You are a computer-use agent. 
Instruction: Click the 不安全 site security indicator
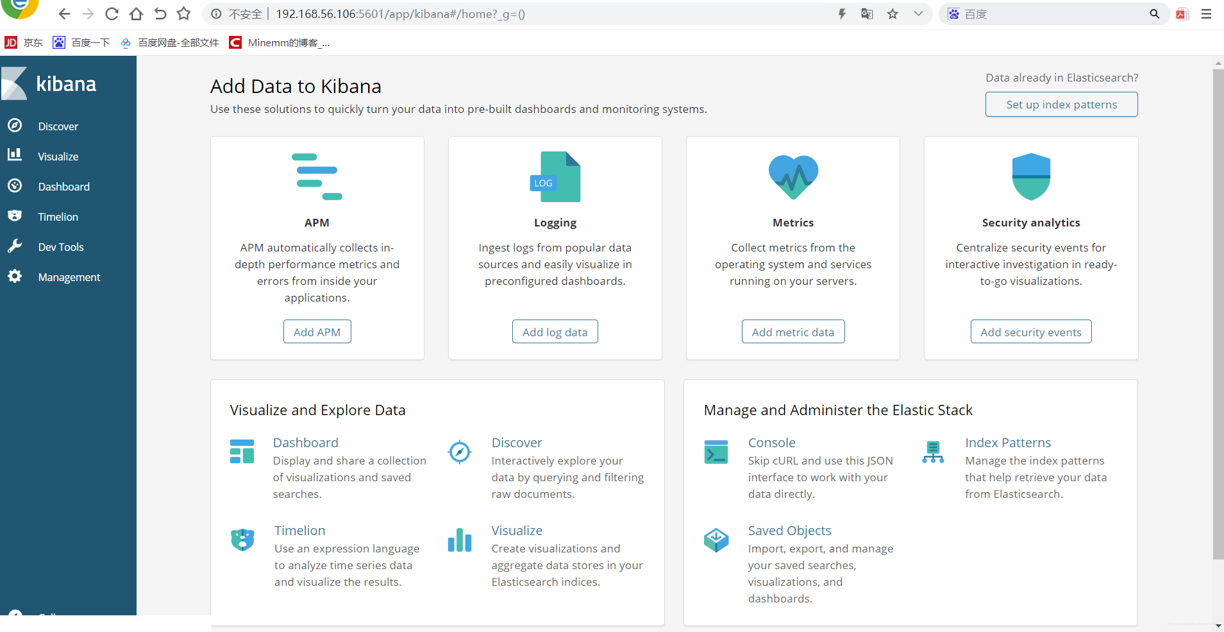click(x=237, y=13)
